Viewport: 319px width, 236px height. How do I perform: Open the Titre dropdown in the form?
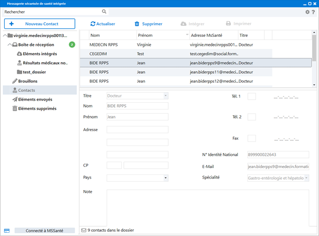[166, 96]
